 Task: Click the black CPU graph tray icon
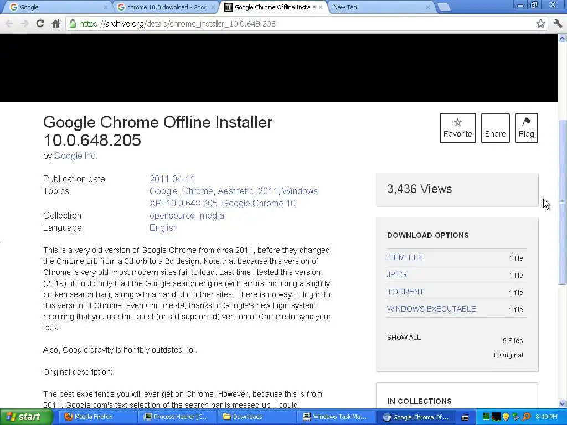point(496,417)
